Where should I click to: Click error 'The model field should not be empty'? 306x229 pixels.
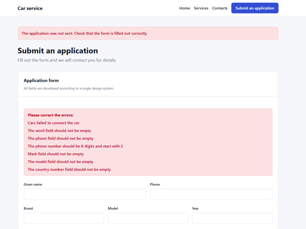click(x=61, y=162)
